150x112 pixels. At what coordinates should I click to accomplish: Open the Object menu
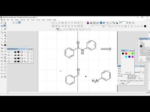tap(17, 20)
